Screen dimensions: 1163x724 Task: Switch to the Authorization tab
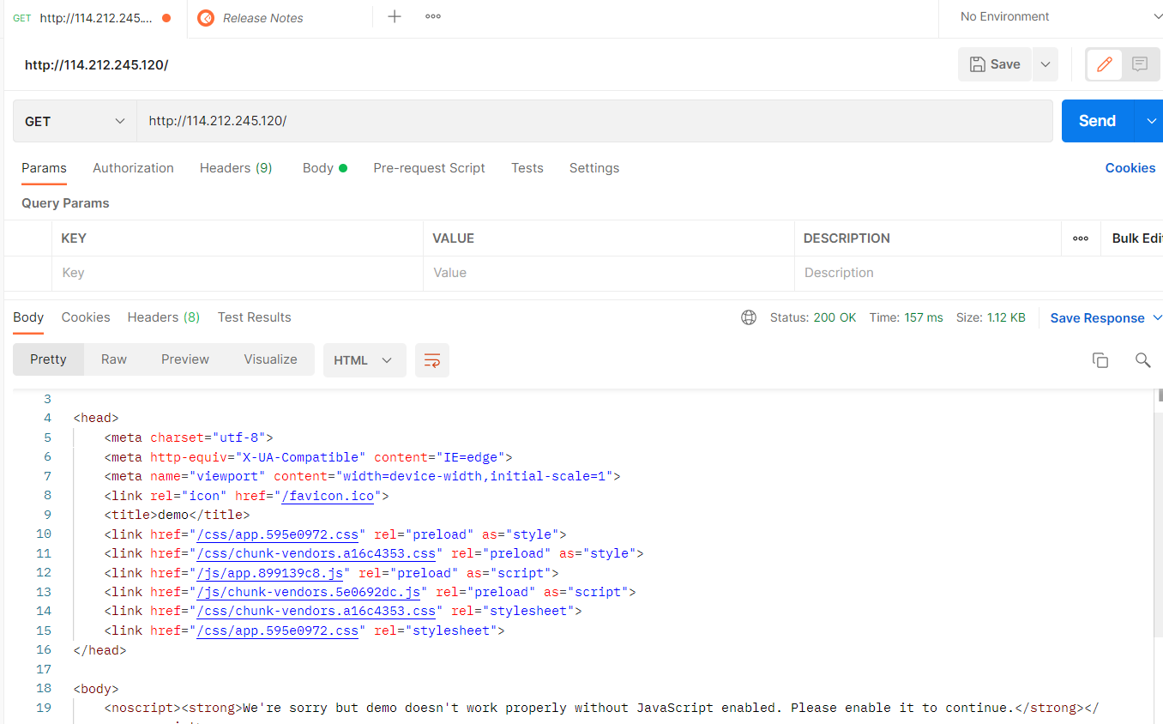pyautogui.click(x=133, y=168)
